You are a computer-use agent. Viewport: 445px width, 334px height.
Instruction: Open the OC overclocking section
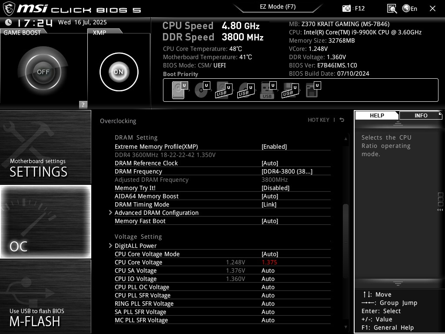pos(45,221)
